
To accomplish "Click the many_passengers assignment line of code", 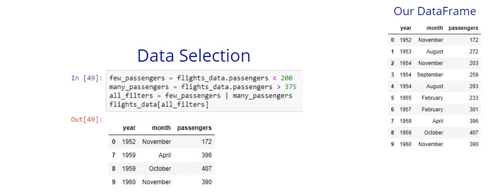I will 203,87.
